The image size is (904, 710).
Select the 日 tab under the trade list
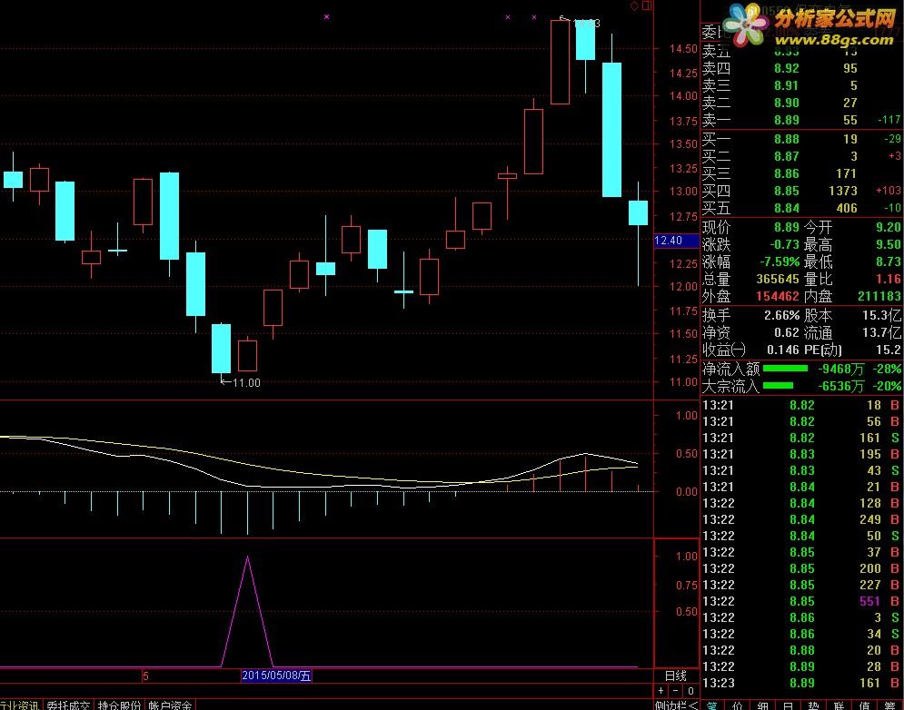click(x=788, y=705)
